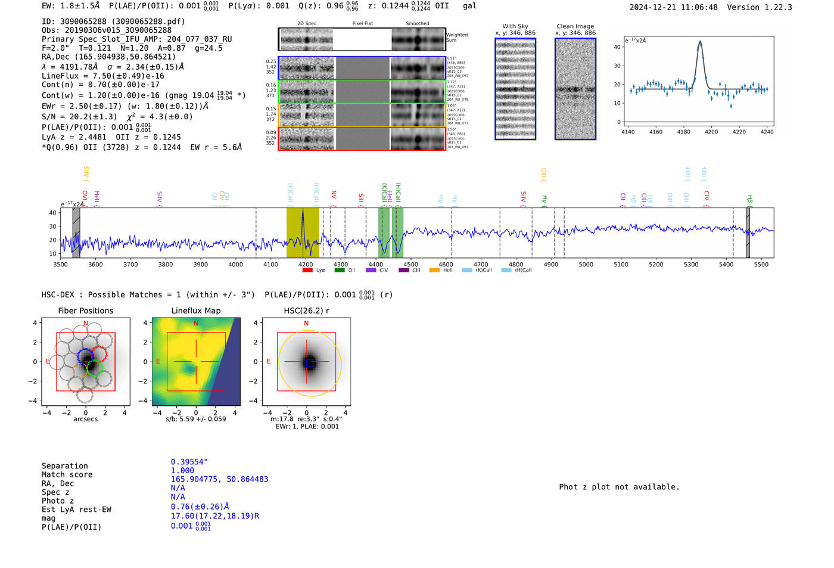The width and height of the screenshot is (834, 568).
Task: Click the red NV line label above spectrum
Action: coord(334,198)
